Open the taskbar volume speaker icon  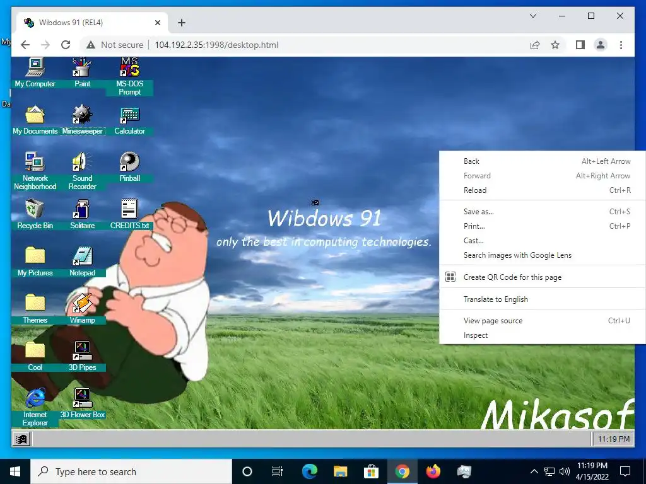point(565,471)
